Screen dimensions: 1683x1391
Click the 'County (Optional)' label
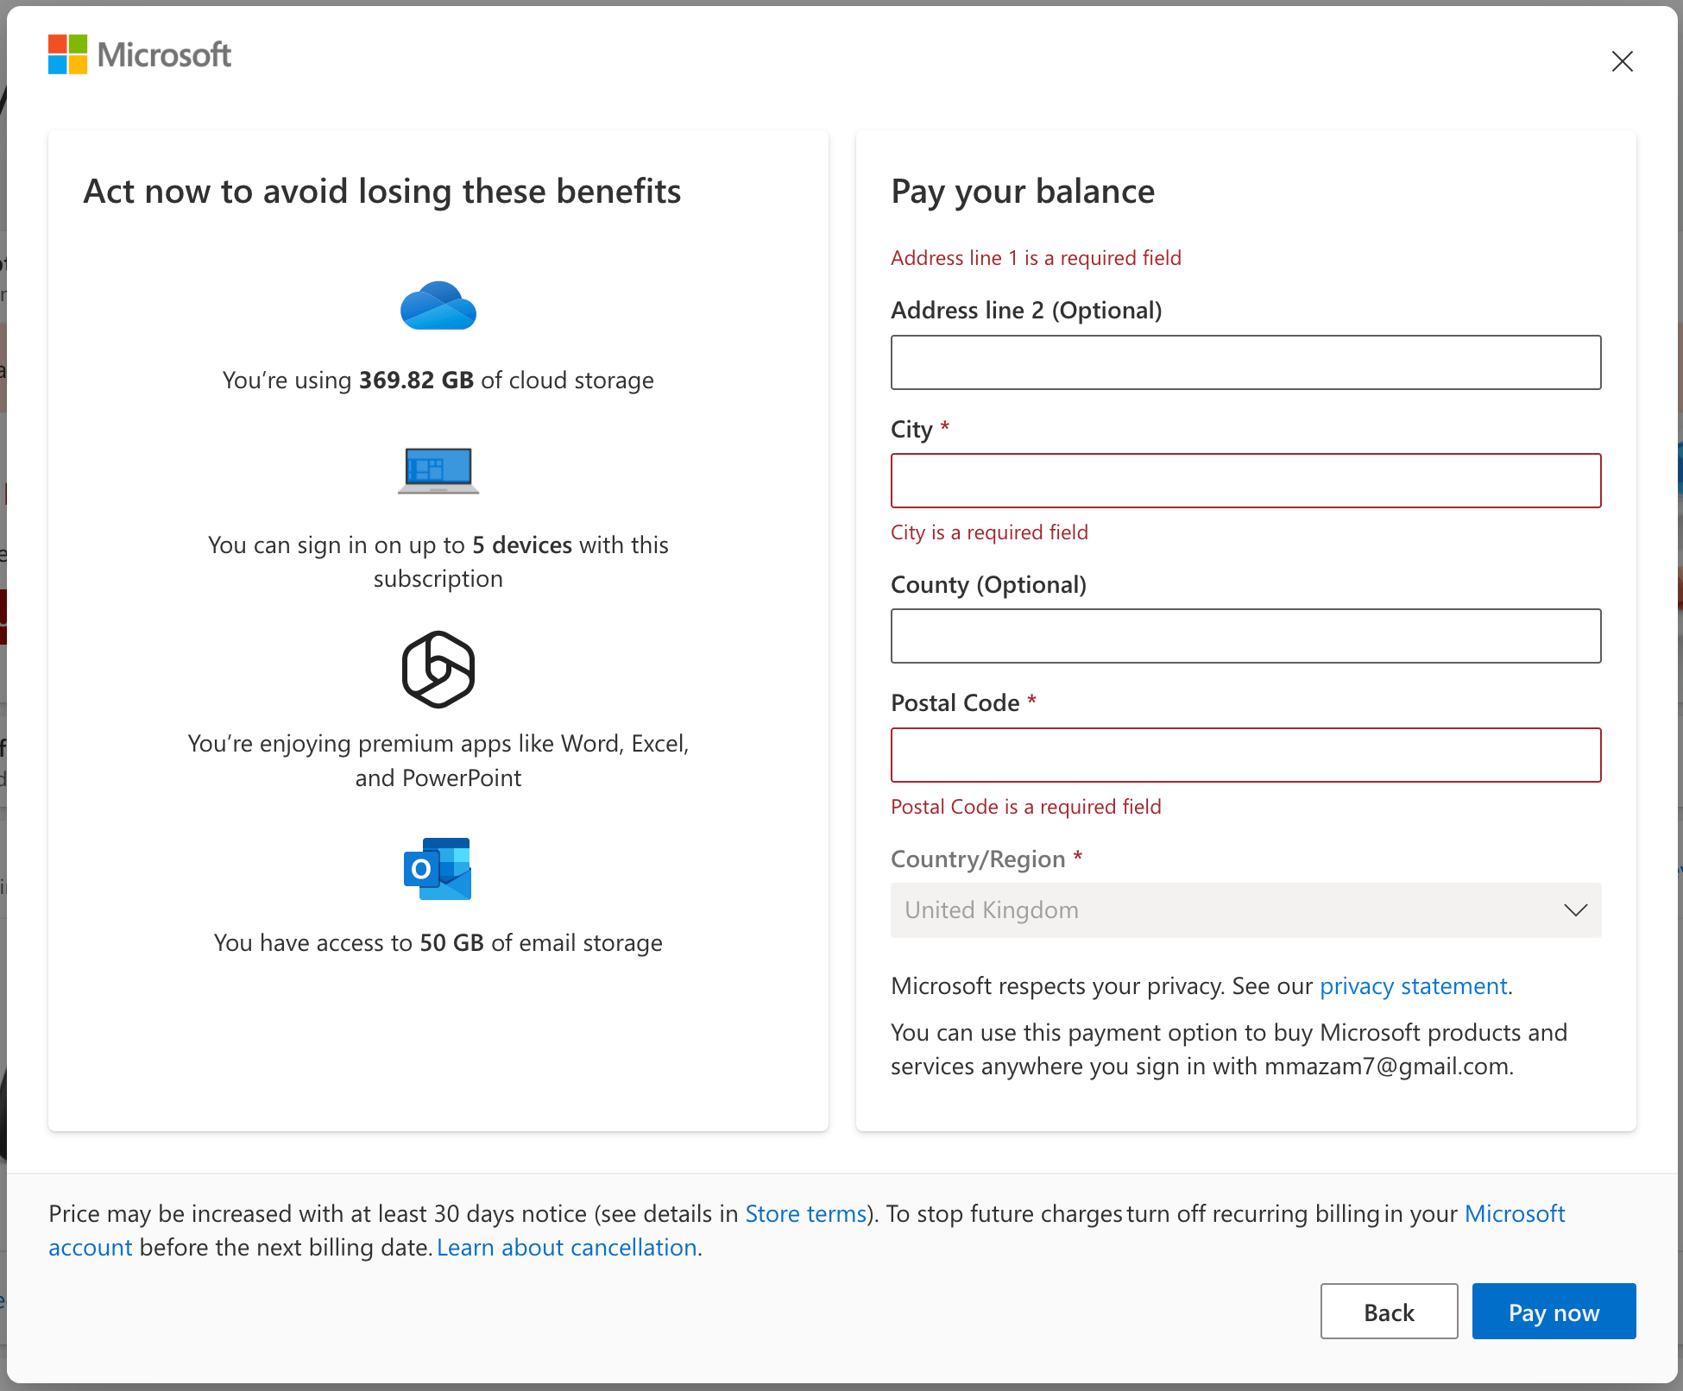(x=988, y=585)
